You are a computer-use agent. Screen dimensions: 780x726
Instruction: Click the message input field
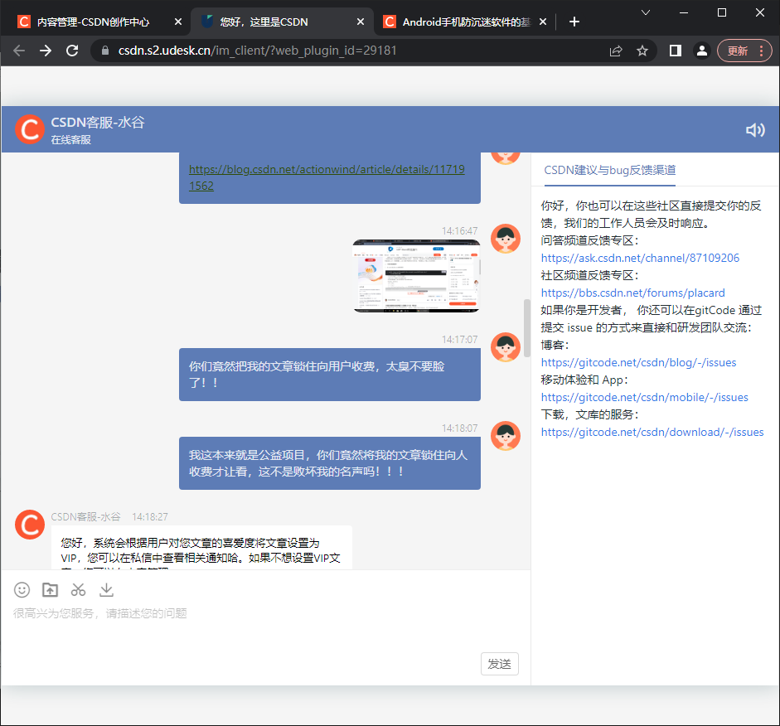tap(265, 627)
